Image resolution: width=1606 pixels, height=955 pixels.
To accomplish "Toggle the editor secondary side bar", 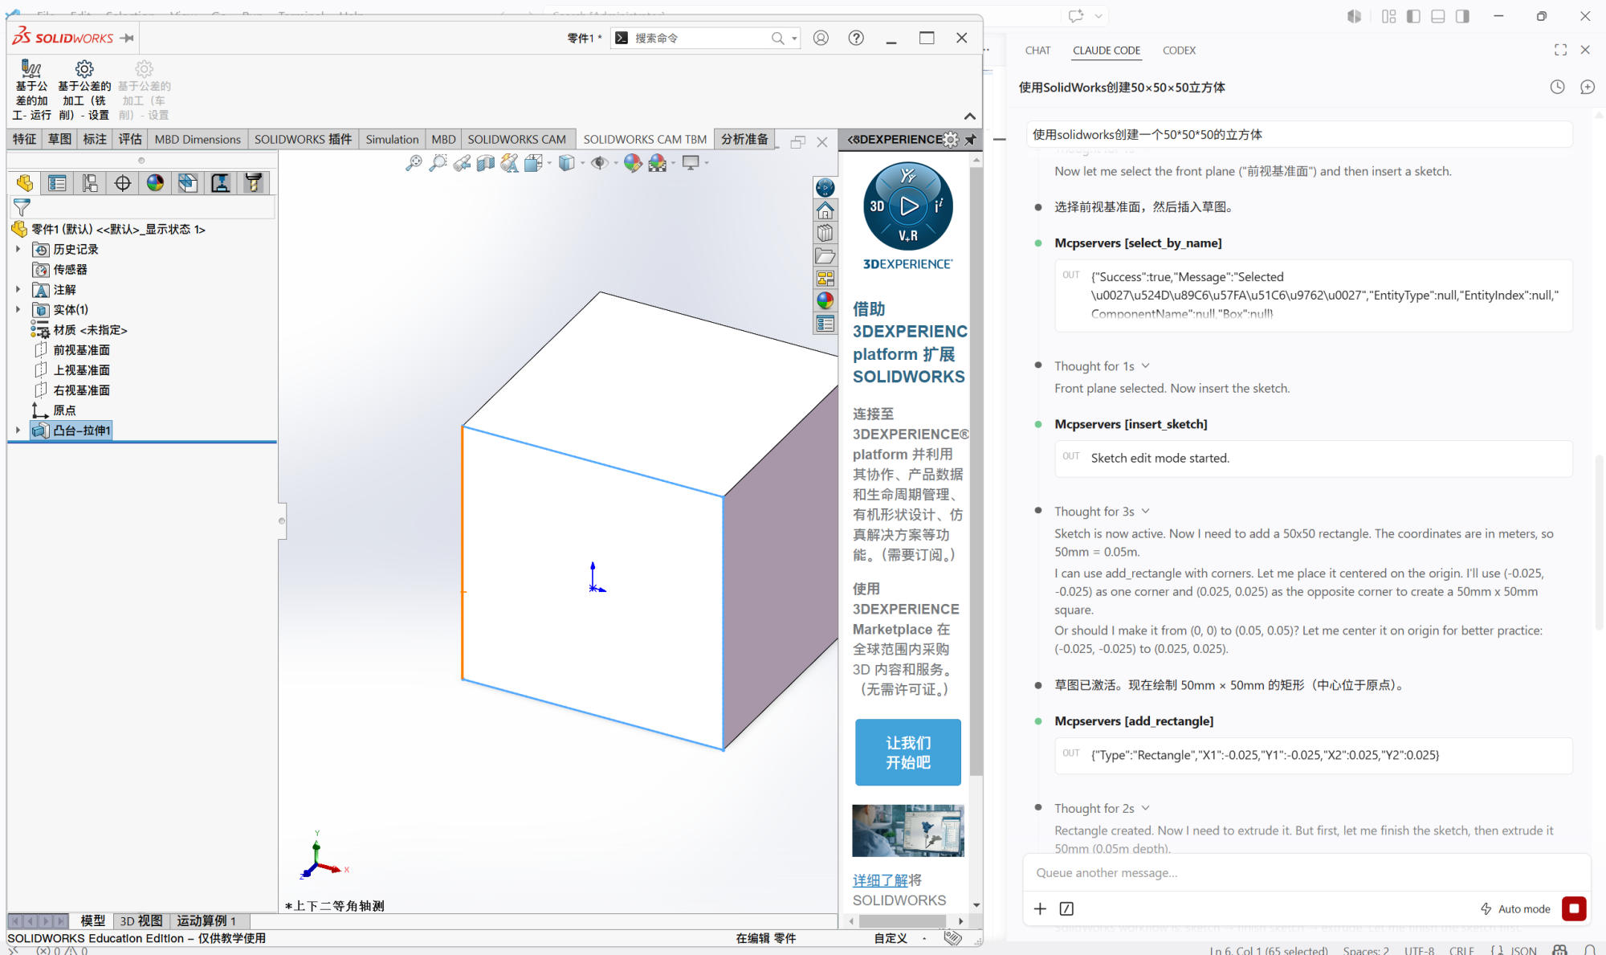I will (x=1462, y=16).
